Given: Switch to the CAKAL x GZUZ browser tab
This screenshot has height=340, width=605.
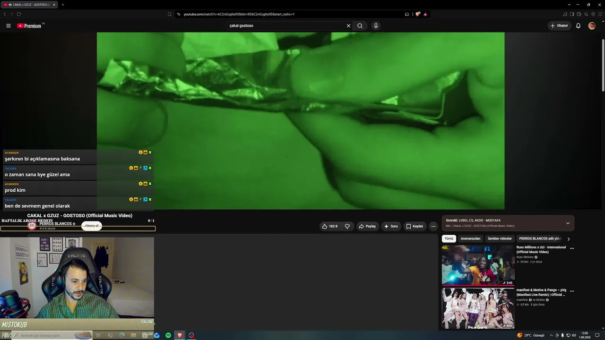Looking at the screenshot, I should (29, 5).
